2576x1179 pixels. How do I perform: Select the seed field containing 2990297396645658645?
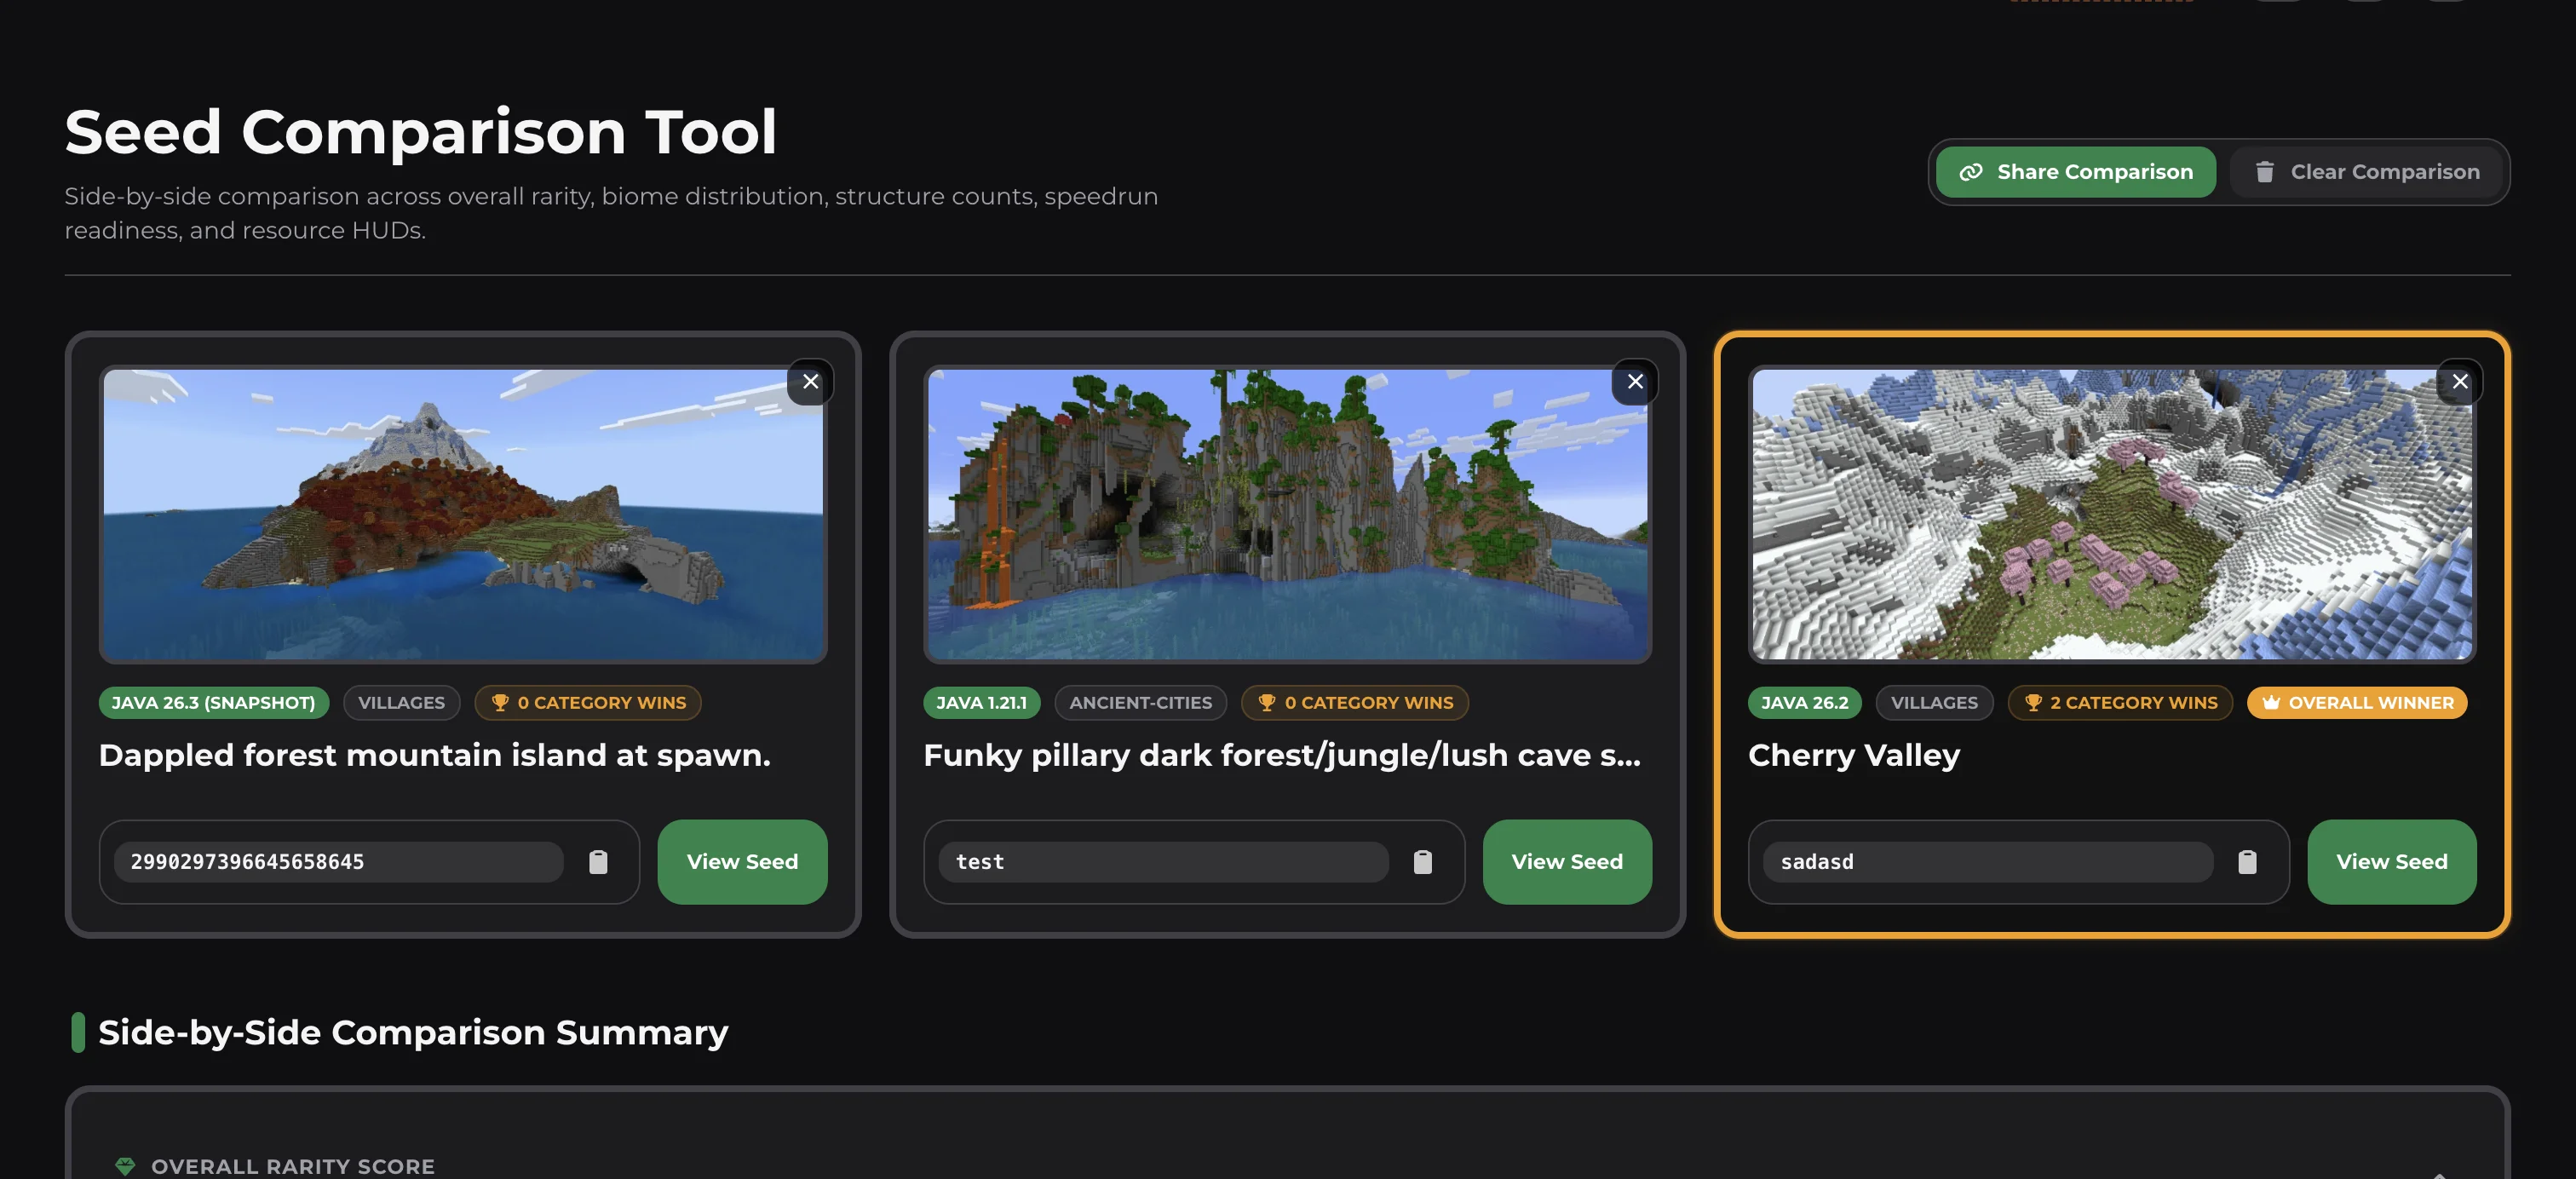[339, 862]
